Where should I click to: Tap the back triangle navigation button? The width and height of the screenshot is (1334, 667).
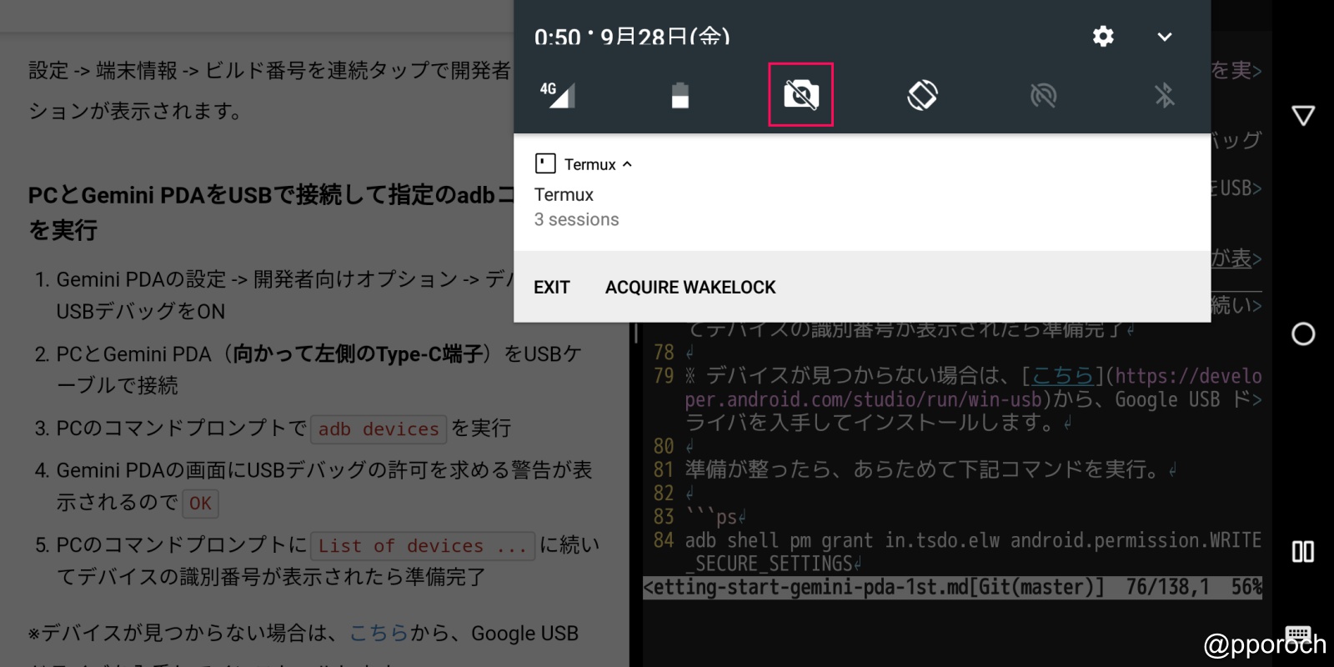coord(1303,115)
